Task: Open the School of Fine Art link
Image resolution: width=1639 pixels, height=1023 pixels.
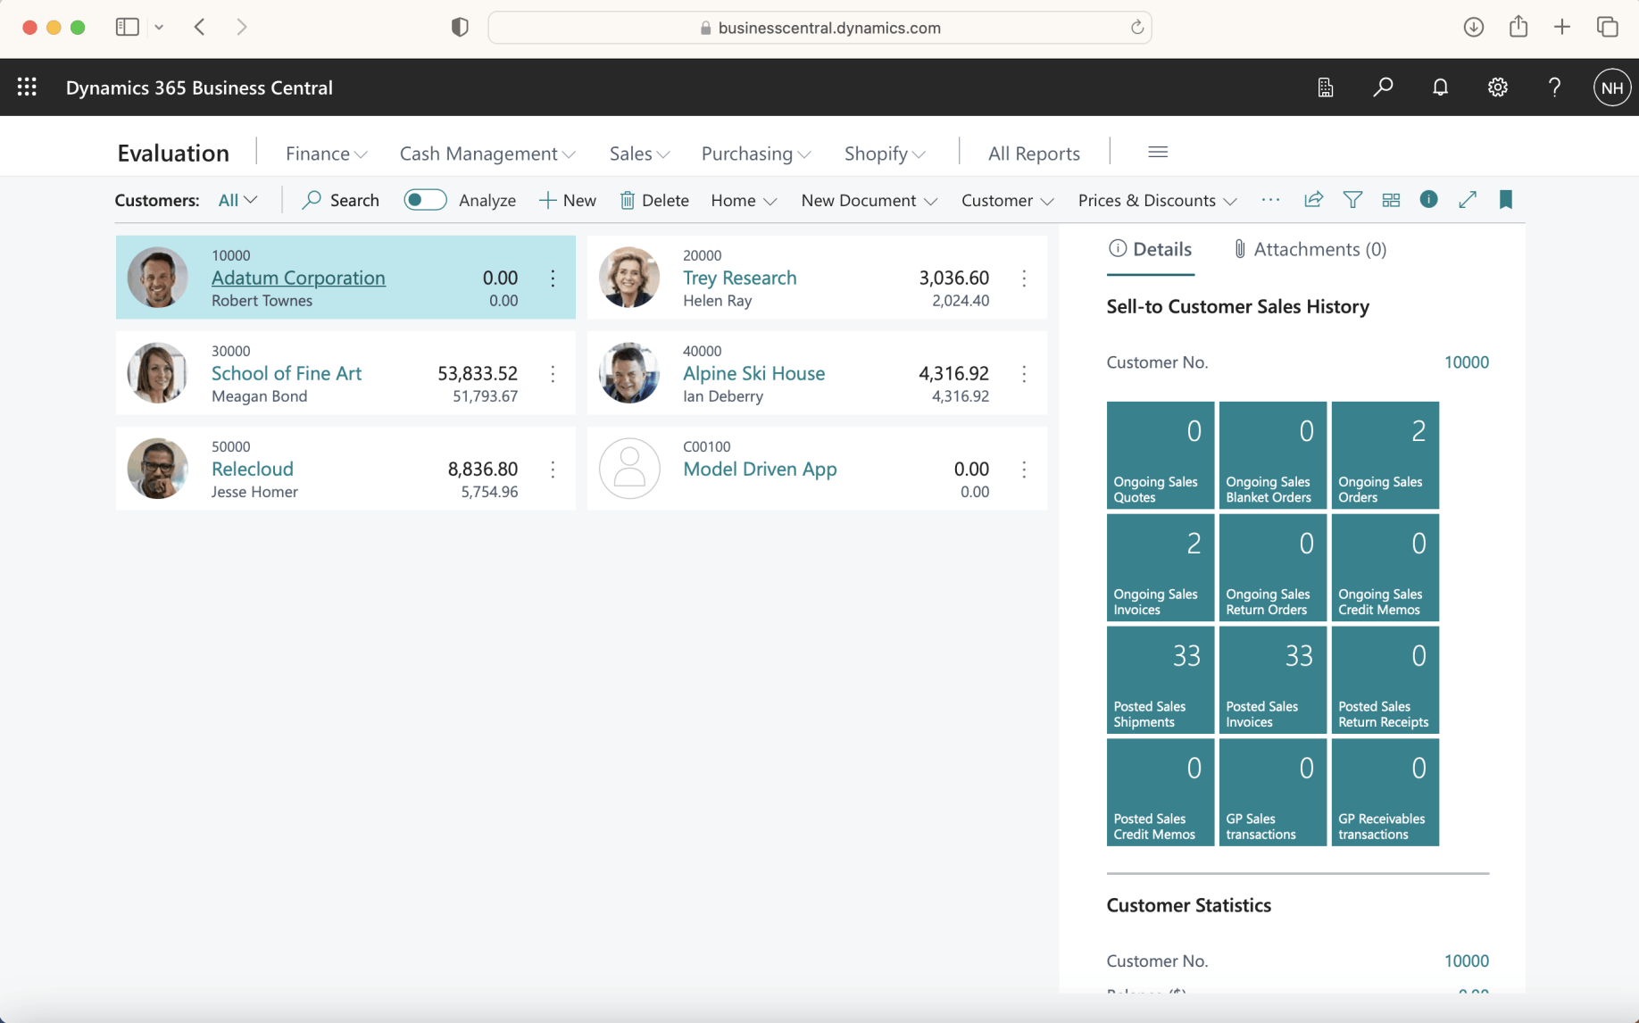Action: (287, 373)
